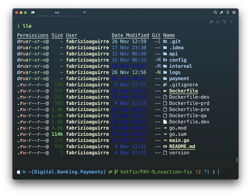Click the .gitignore file name
Image resolution: width=251 pixels, height=196 pixels.
[x=184, y=85]
